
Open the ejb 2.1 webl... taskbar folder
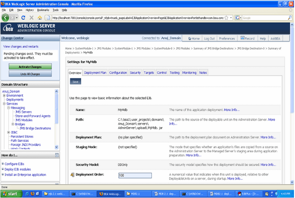pos(55,194)
